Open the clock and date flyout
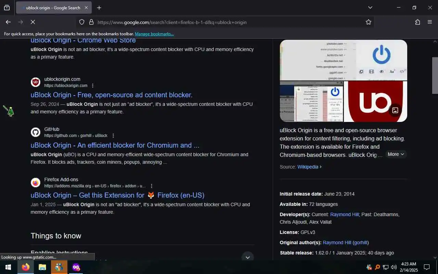 [409, 267]
